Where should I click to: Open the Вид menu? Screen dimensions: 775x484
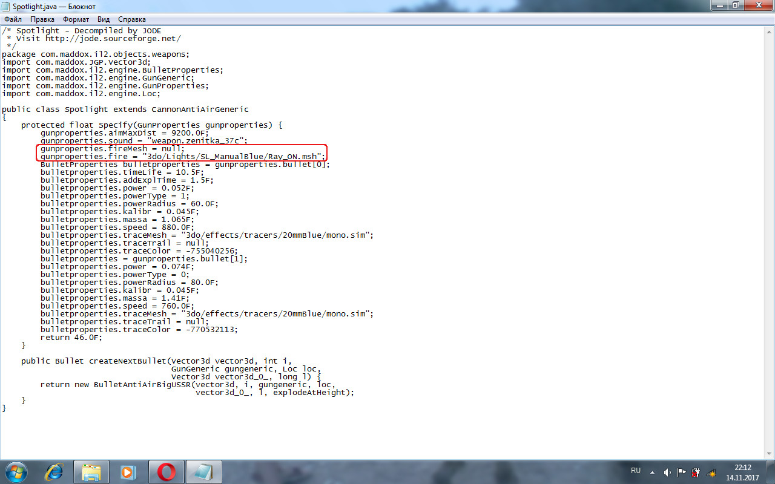[x=104, y=19]
